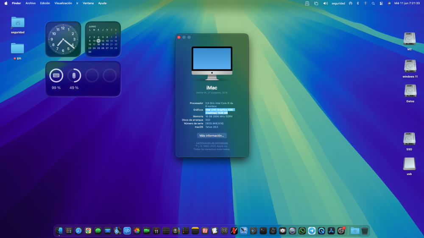The image size is (424, 238).
Task: Open the Ir menu
Action: click(77, 3)
